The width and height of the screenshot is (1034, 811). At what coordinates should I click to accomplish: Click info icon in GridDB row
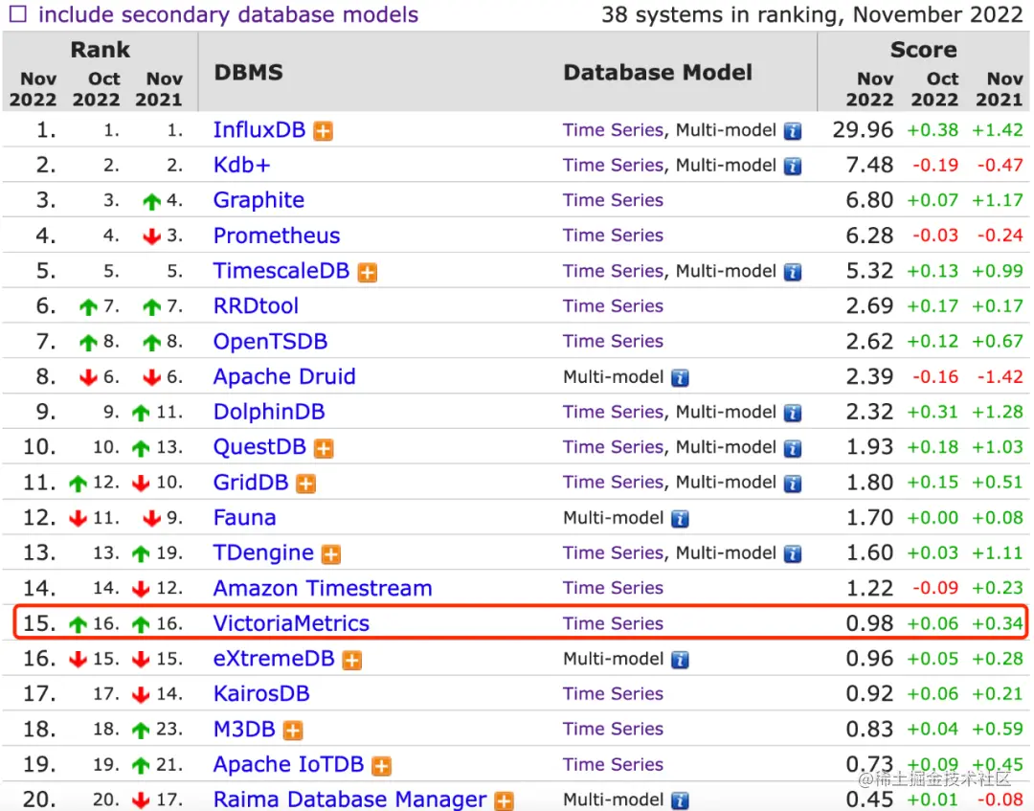pos(793,484)
